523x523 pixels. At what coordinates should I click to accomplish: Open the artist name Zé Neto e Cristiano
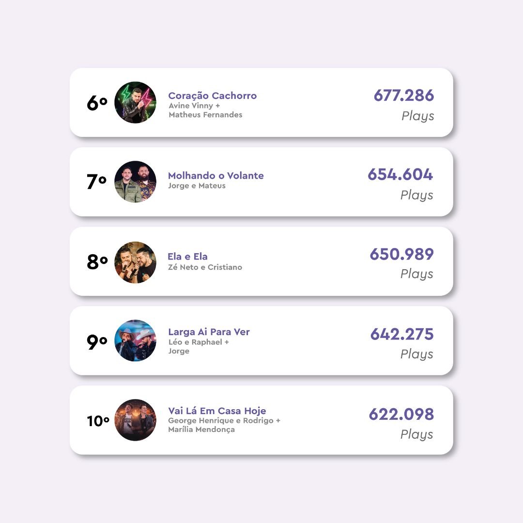[x=205, y=267]
